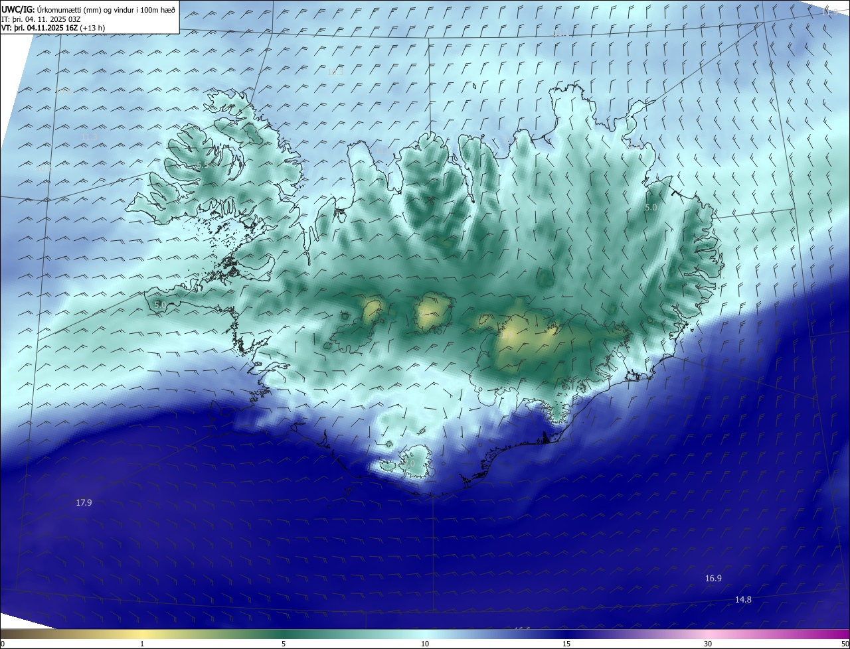Click the 5.0 label on Snæfellsnes peninsula
This screenshot has height=649, width=850.
tap(160, 305)
